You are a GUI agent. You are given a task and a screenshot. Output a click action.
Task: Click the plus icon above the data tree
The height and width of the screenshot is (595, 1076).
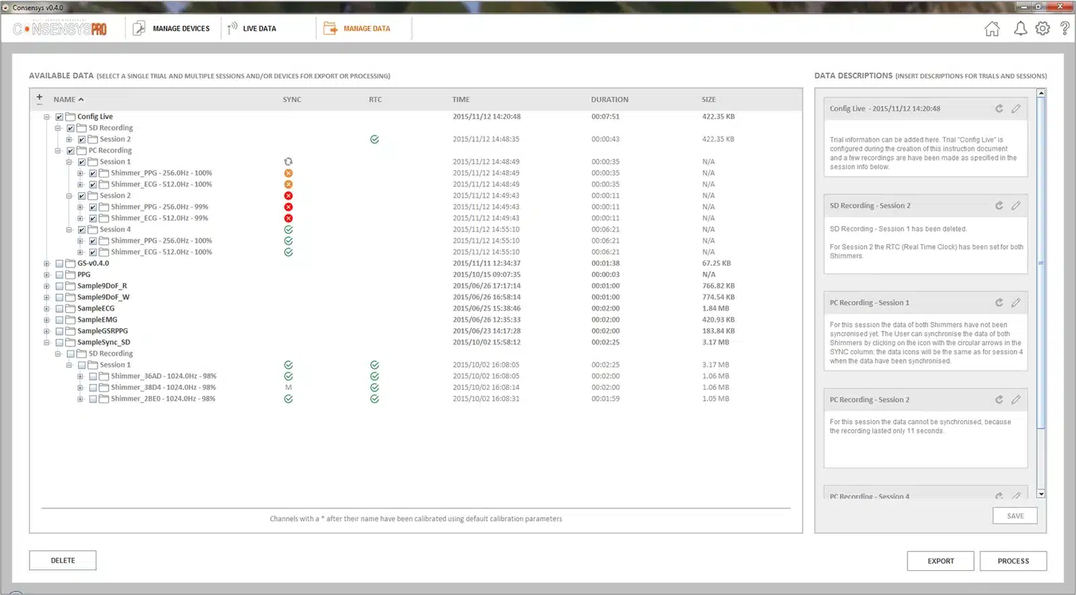[39, 98]
